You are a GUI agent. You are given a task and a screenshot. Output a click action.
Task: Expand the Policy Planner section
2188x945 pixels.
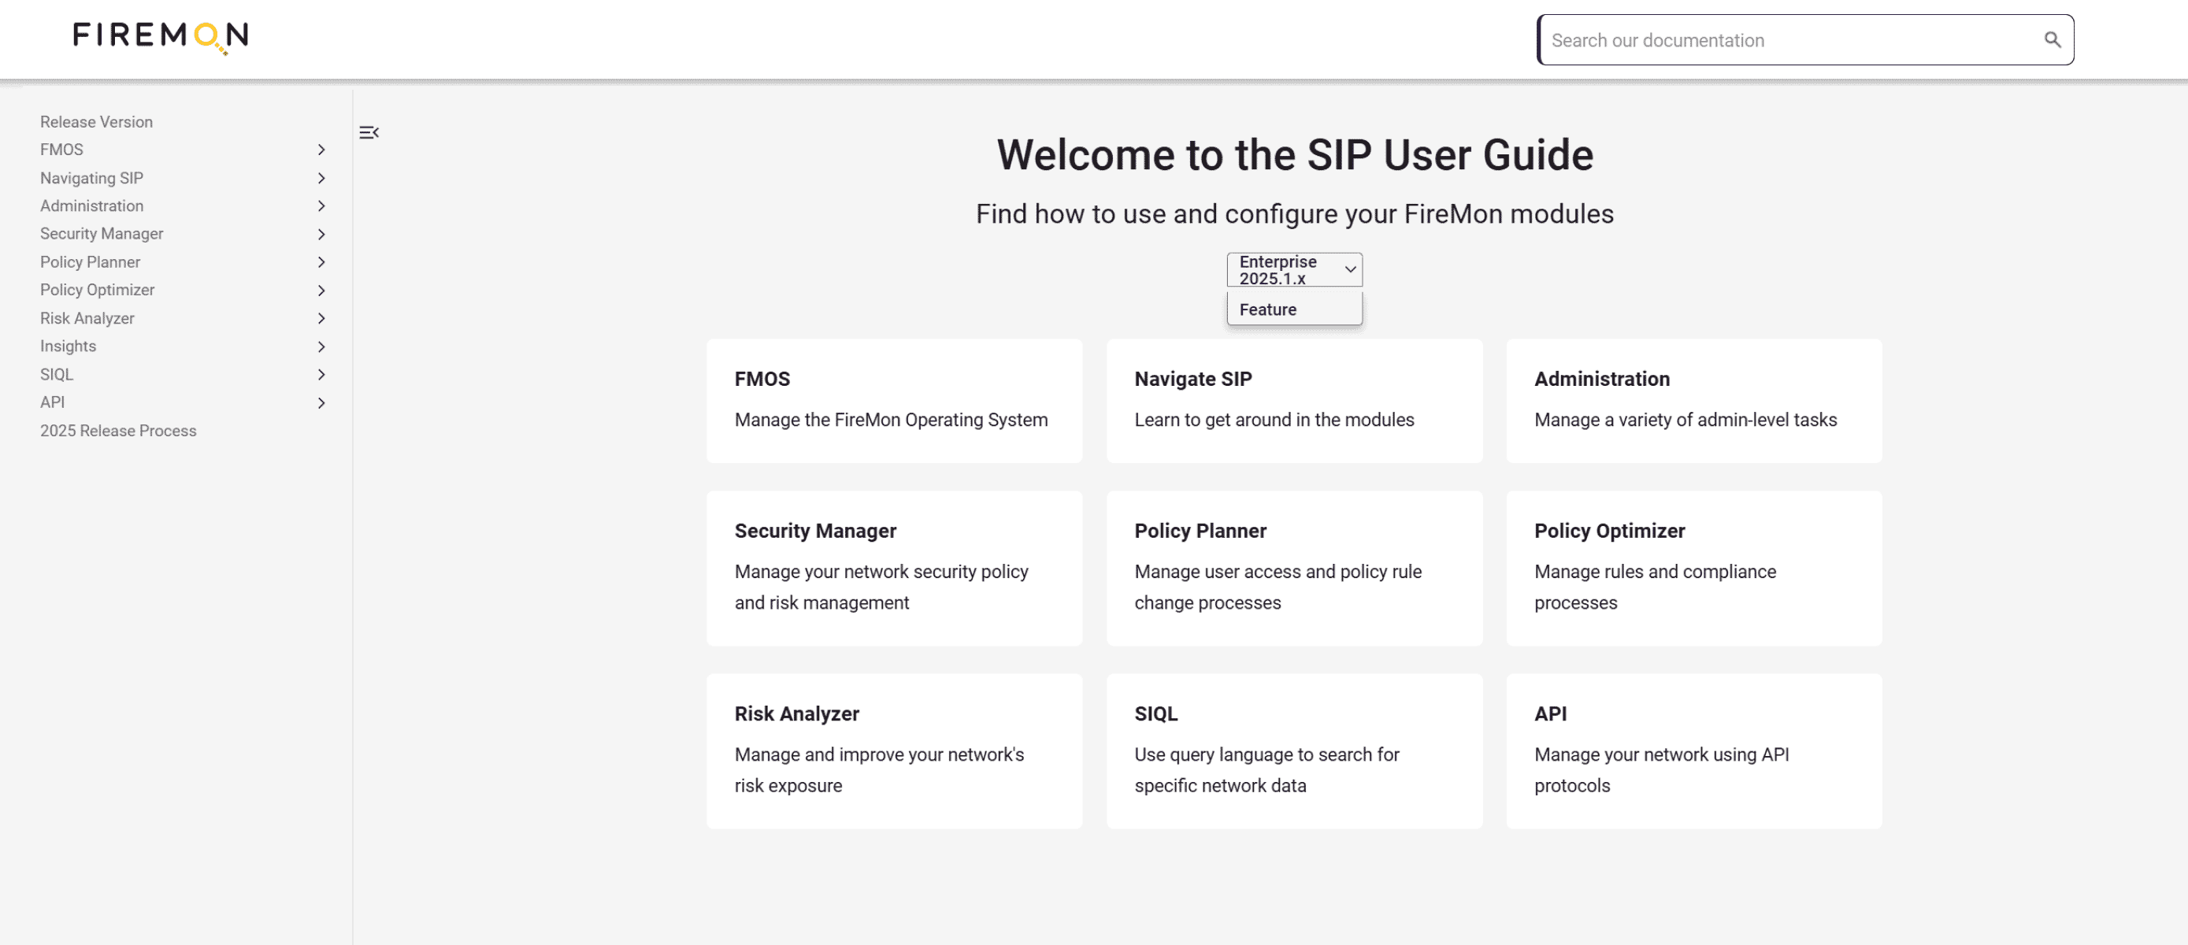pos(321,262)
